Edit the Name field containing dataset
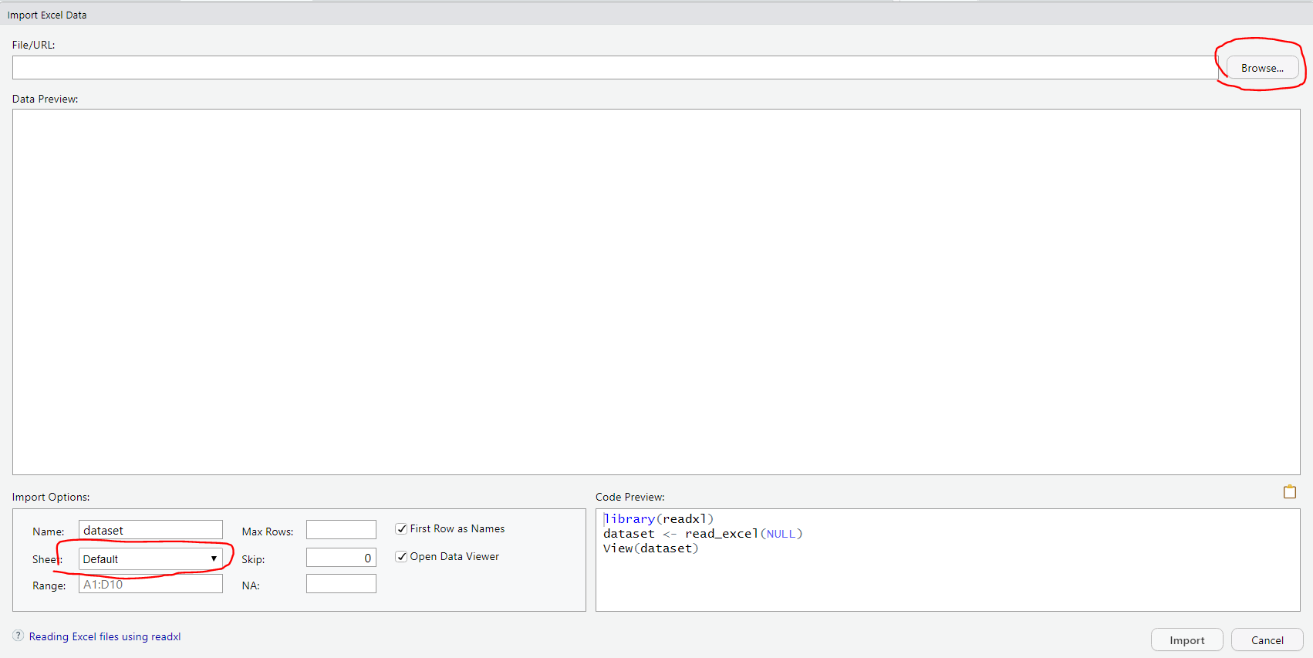Image resolution: width=1313 pixels, height=658 pixels. pyautogui.click(x=150, y=530)
